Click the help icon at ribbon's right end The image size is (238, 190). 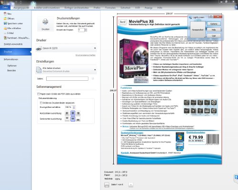(x=236, y=7)
